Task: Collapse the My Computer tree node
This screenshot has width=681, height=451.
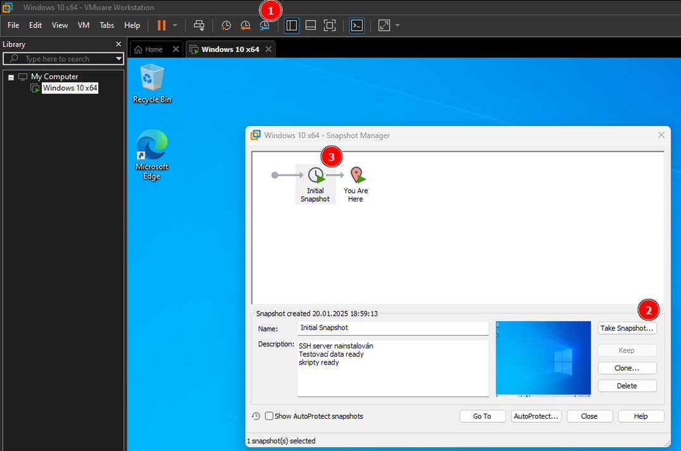Action: pos(11,77)
